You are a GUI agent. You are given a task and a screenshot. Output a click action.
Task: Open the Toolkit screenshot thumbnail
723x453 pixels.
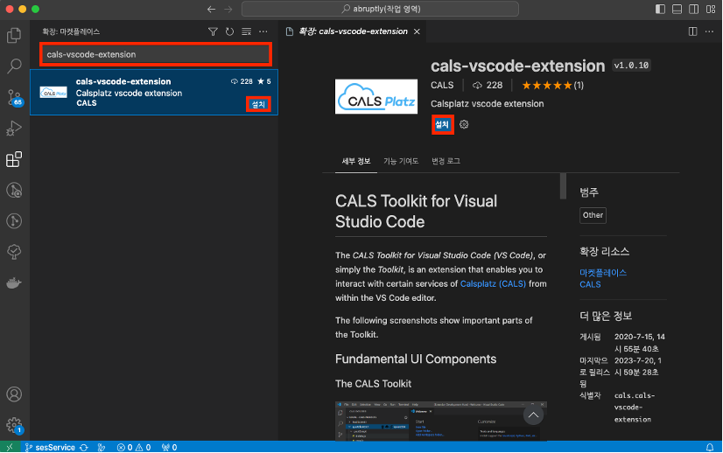tap(441, 422)
